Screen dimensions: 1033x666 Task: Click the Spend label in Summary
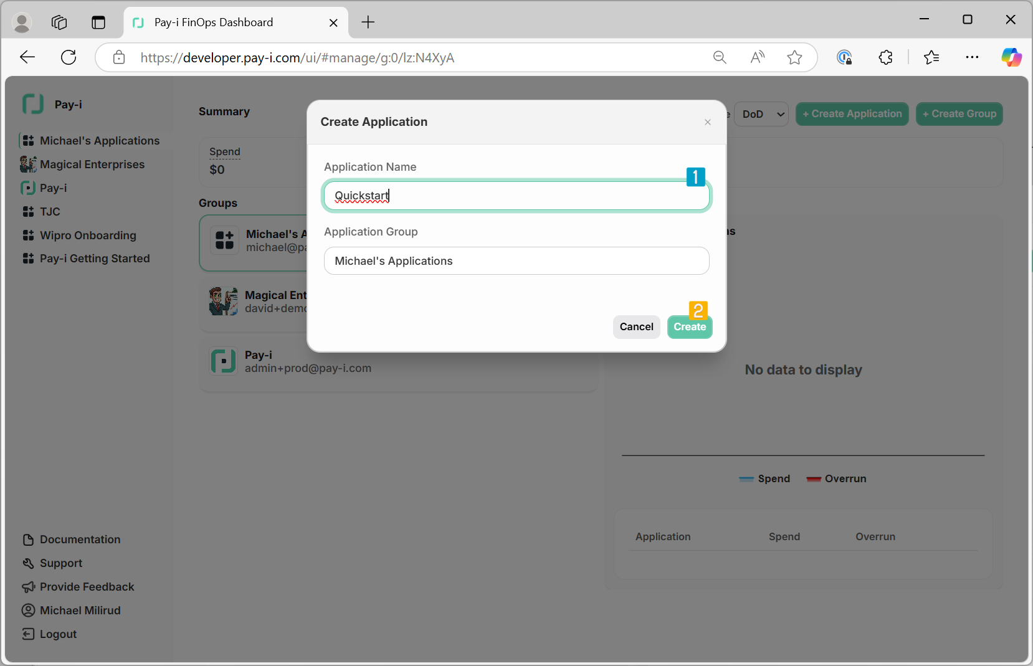pyautogui.click(x=225, y=151)
